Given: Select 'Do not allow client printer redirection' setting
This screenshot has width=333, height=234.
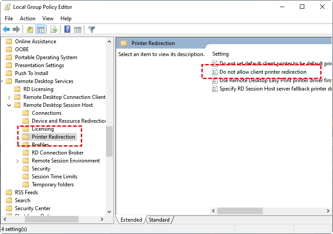Looking at the screenshot, I should coord(263,72).
